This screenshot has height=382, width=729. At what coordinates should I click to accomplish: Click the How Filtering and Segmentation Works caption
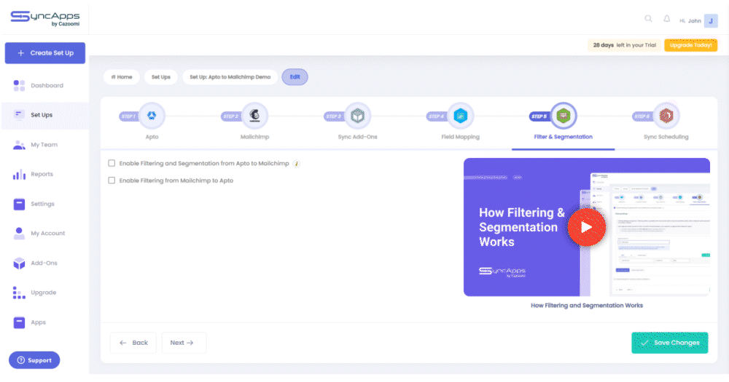pos(587,306)
